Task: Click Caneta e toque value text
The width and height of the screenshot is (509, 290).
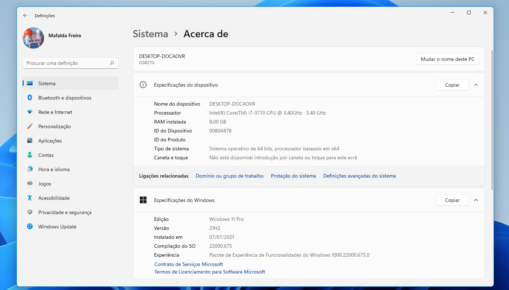Action: pos(283,158)
